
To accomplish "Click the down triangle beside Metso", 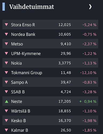I will [6, 44].
